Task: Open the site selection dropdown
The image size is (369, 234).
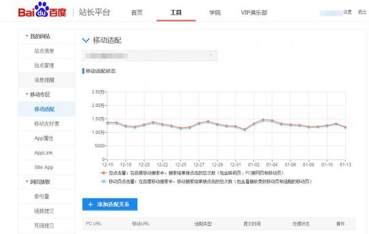Action: [149, 56]
